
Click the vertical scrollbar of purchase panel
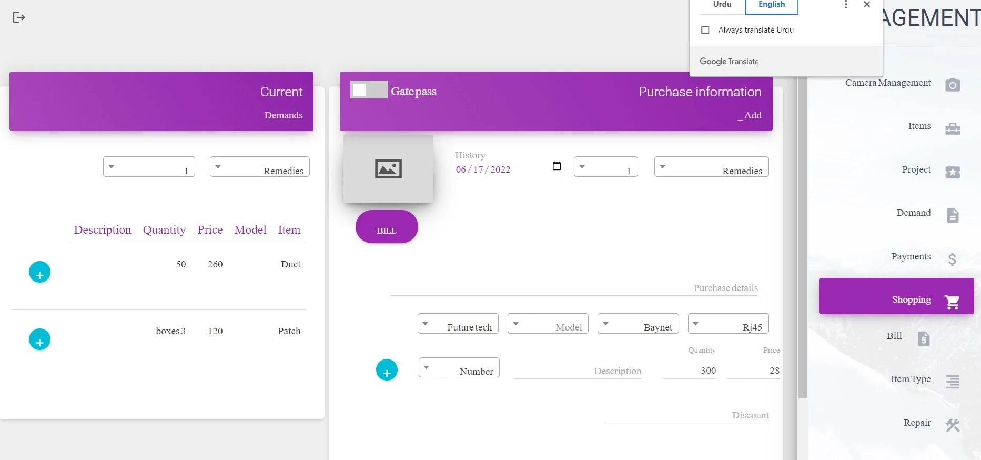[802, 237]
